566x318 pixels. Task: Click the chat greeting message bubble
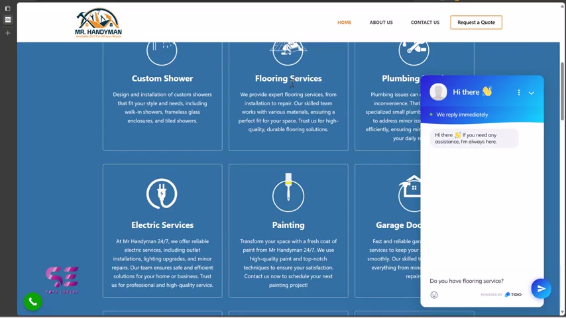(474, 138)
